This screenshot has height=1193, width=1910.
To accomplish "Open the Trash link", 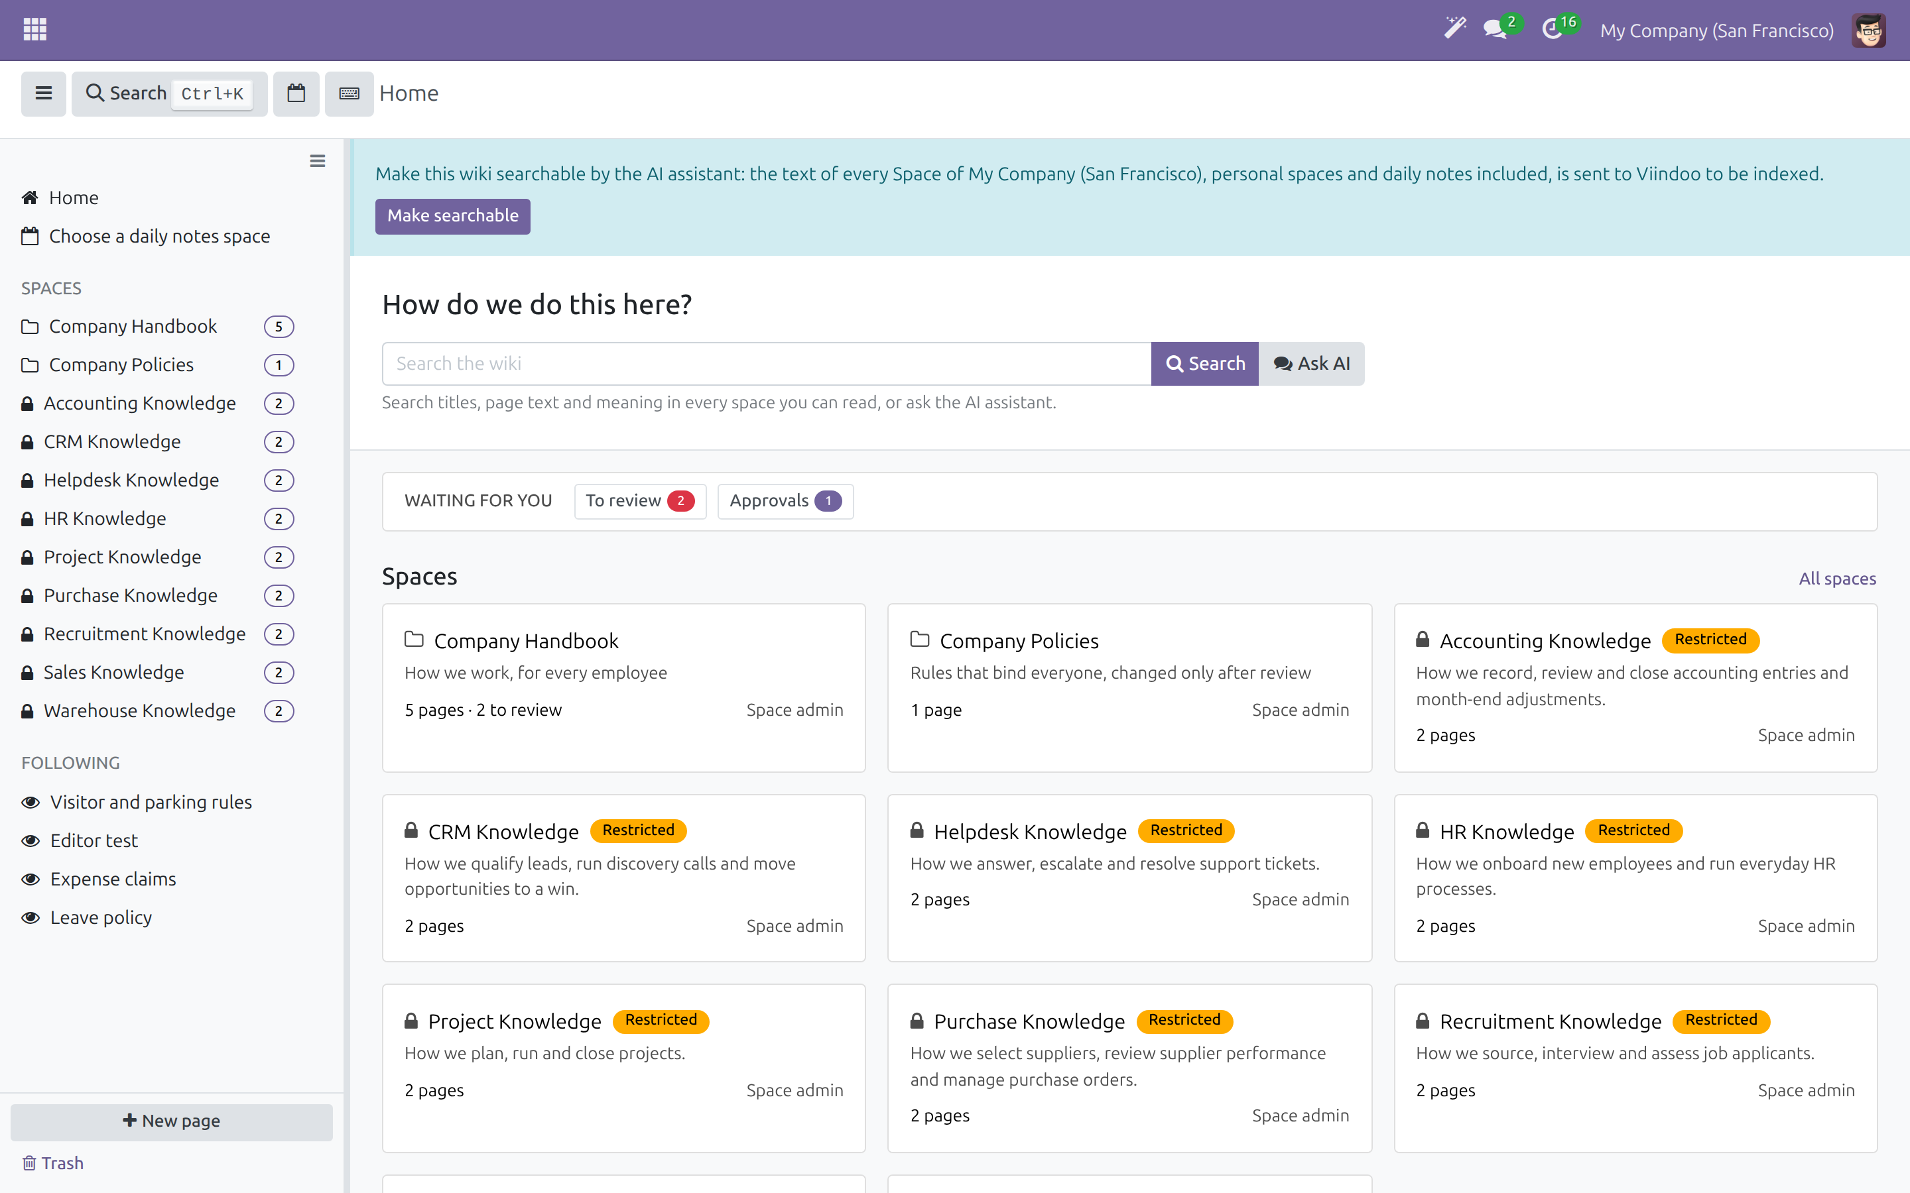I will [x=53, y=1163].
